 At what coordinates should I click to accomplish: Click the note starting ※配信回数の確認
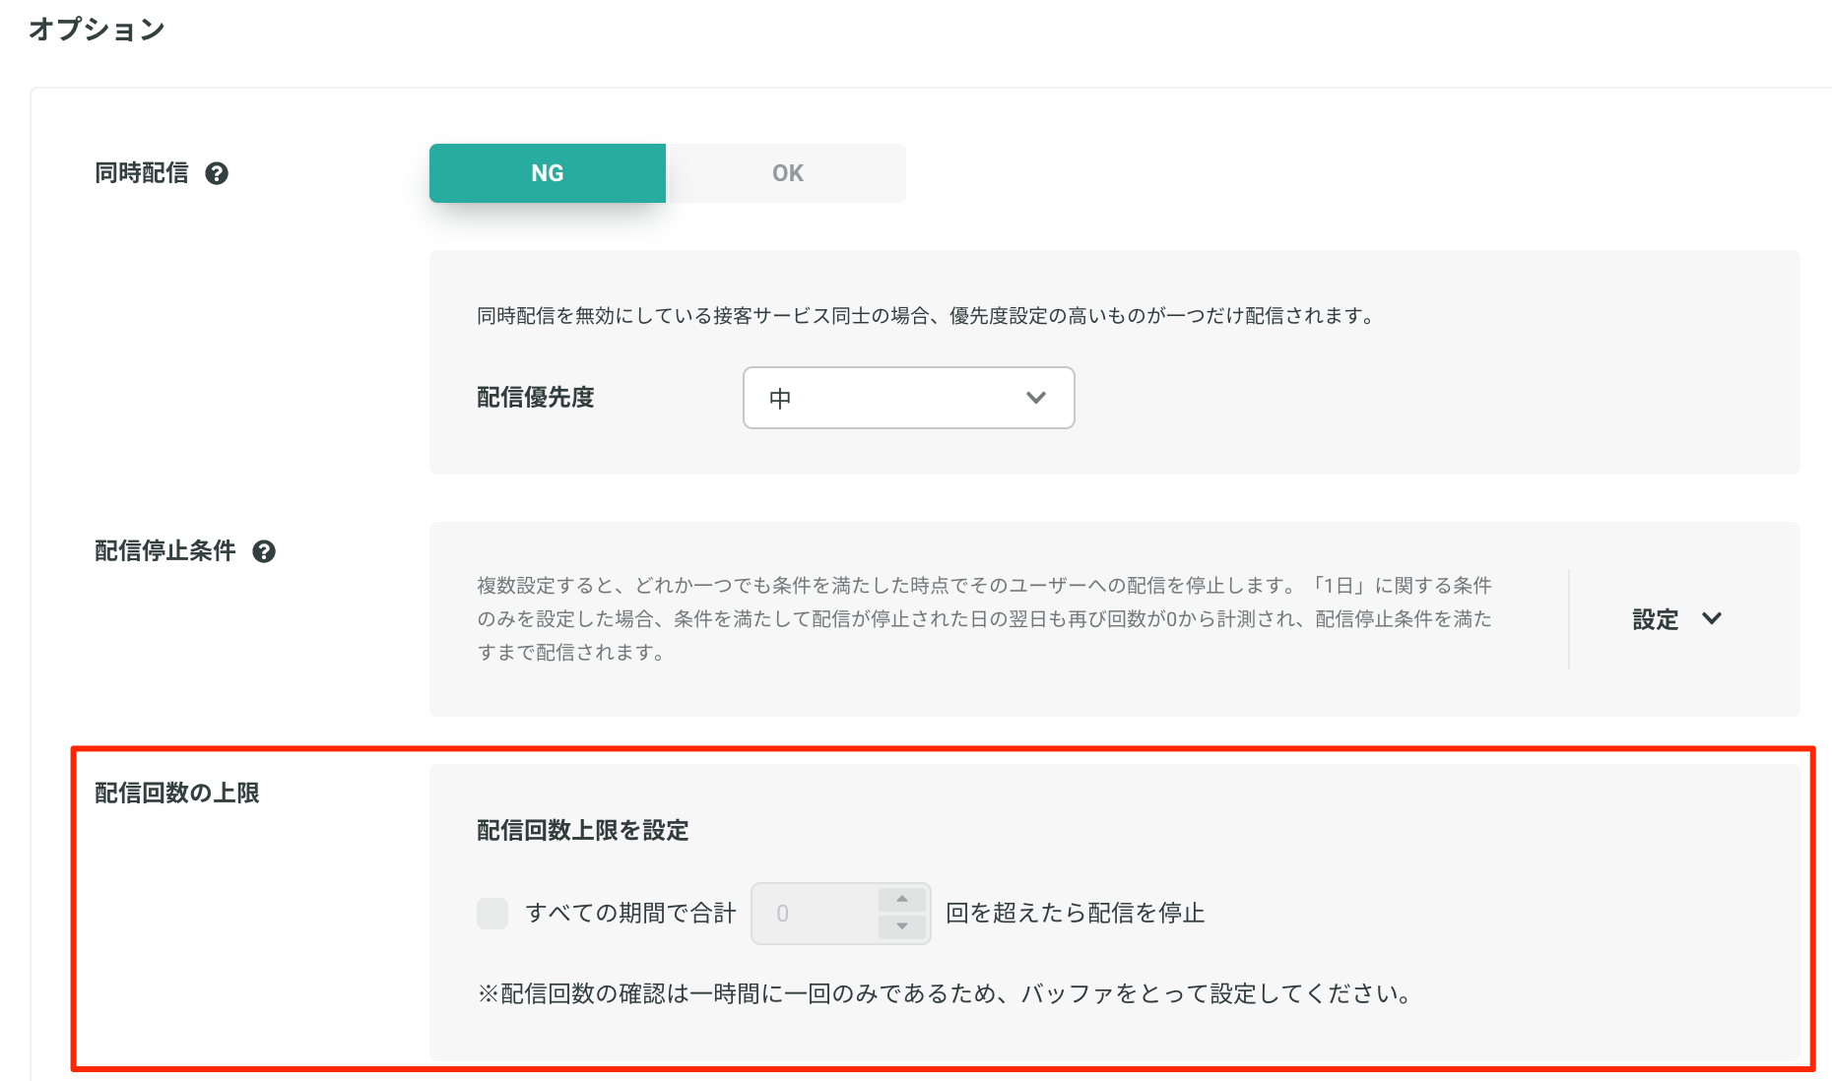[x=946, y=993]
